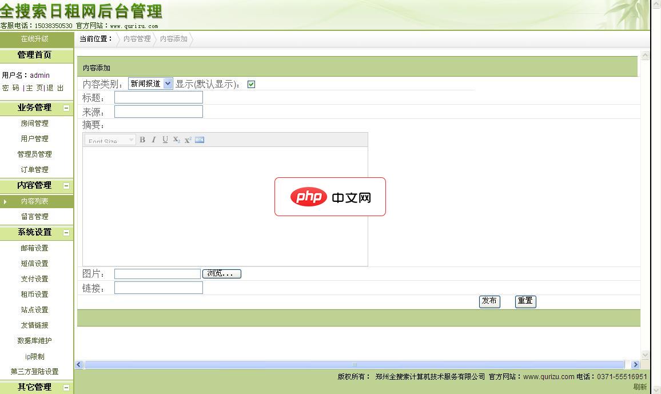Apply superscript formatting
This screenshot has width=661, height=394.
coord(188,140)
